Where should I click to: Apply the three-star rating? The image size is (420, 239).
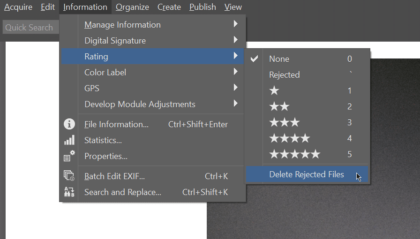point(307,123)
